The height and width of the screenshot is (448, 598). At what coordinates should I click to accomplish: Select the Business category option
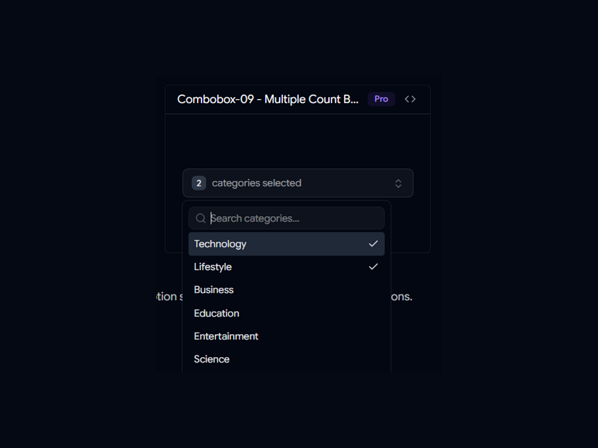point(287,290)
